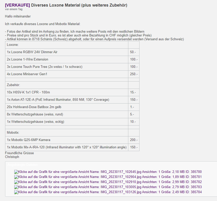Viewport: 217px width, 201px height.
Task: Click the '250.-' price cell
Action: [134, 74]
